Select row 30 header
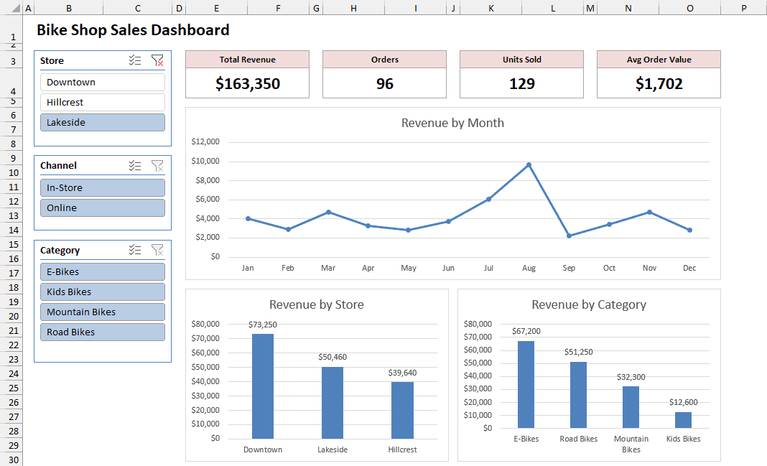Image resolution: width=767 pixels, height=466 pixels. pyautogui.click(x=11, y=460)
